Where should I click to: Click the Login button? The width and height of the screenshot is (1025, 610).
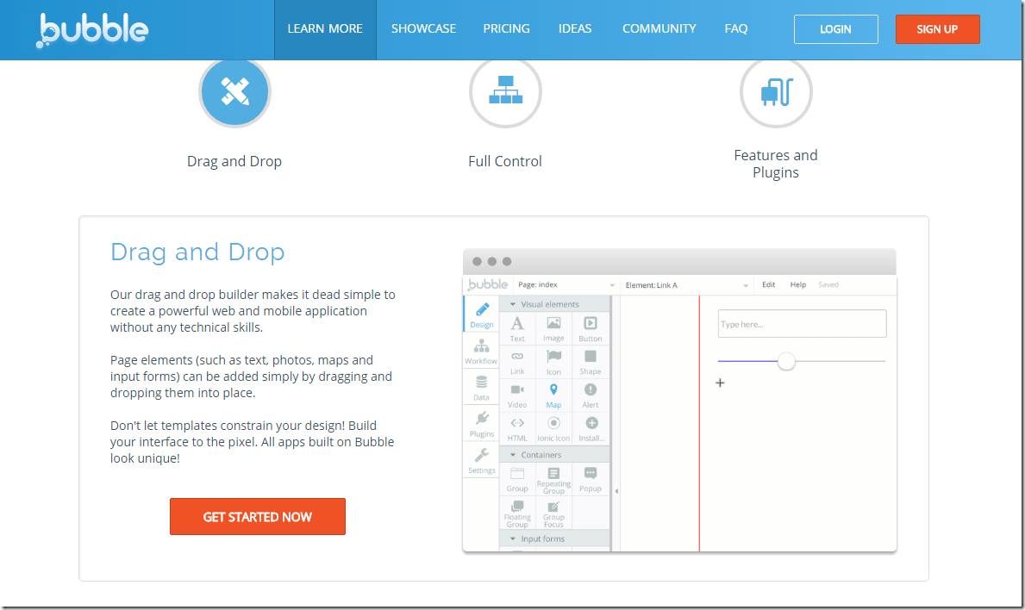pos(836,29)
